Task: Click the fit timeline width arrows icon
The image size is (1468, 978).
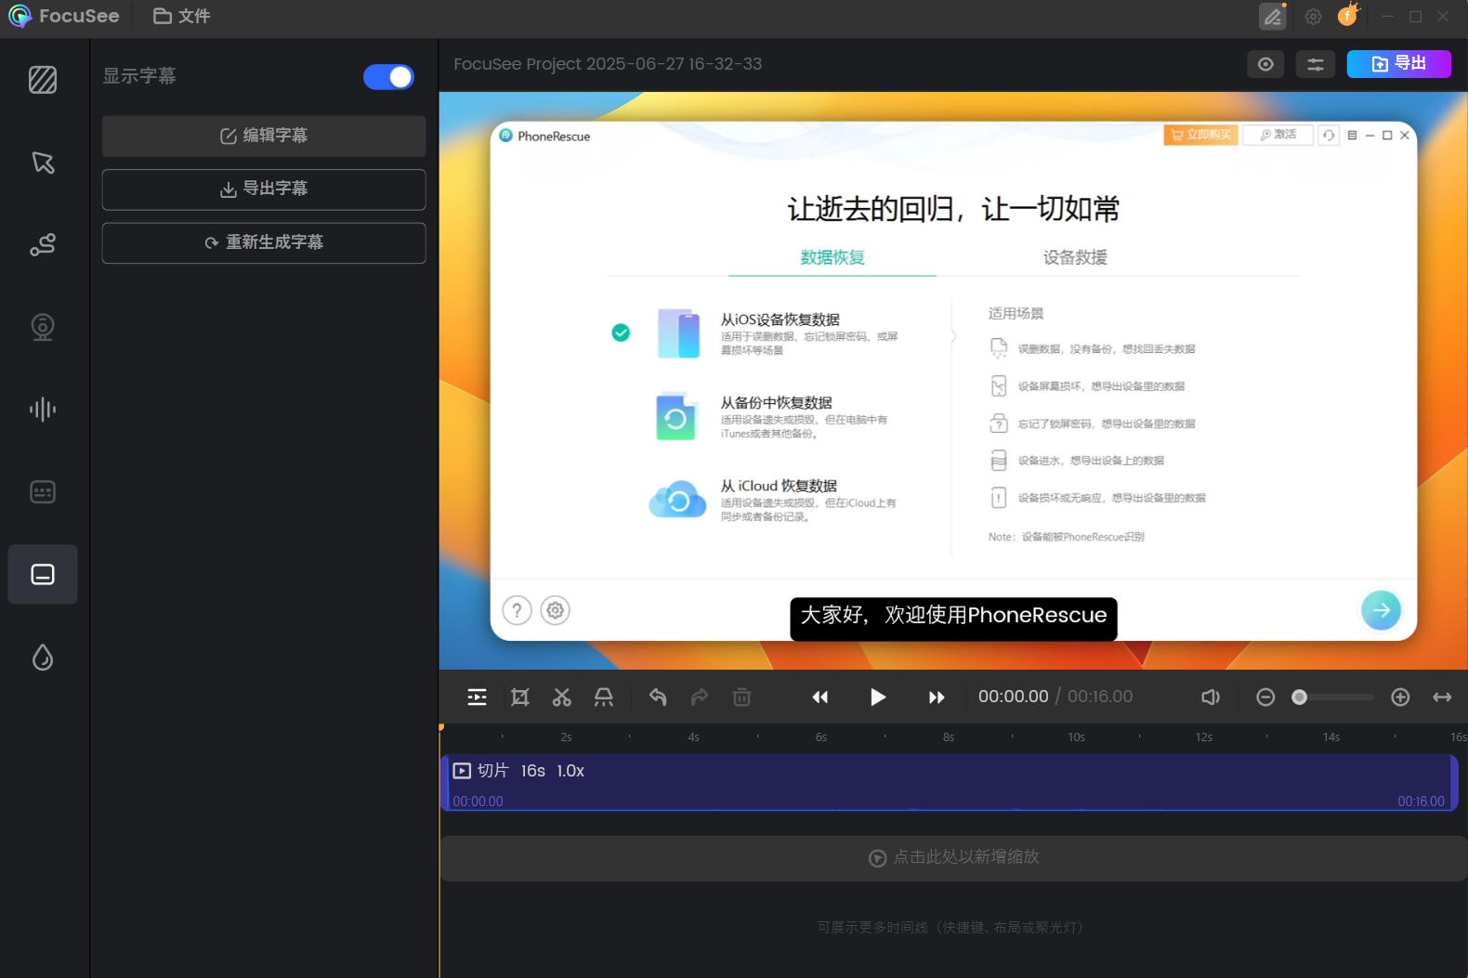Action: [1442, 697]
